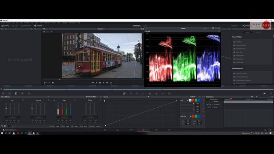274x154 pixels.
Task: Open the File menu
Action: 13,23
